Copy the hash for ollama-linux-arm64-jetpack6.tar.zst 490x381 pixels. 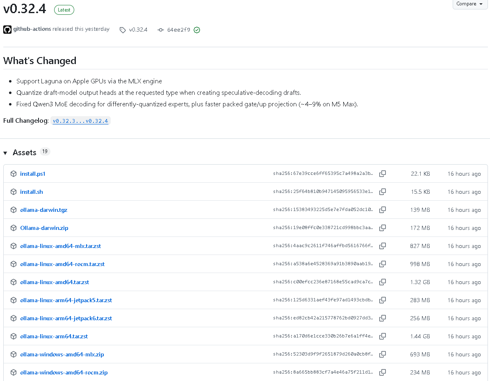(383, 319)
